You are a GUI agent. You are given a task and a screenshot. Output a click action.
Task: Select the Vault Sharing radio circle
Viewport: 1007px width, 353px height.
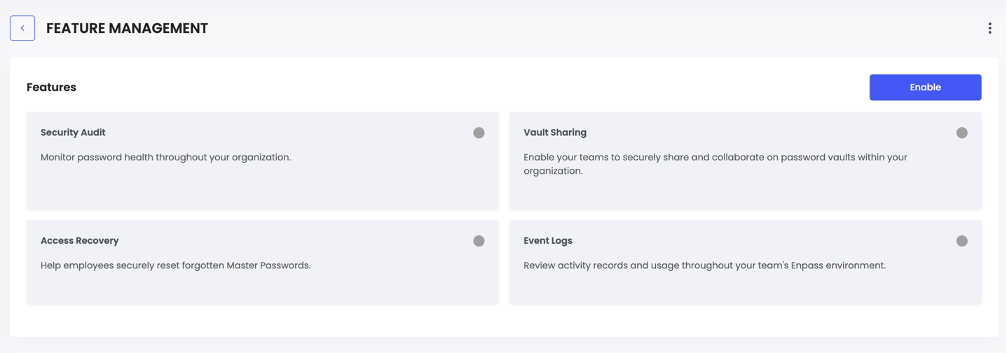pyautogui.click(x=961, y=132)
